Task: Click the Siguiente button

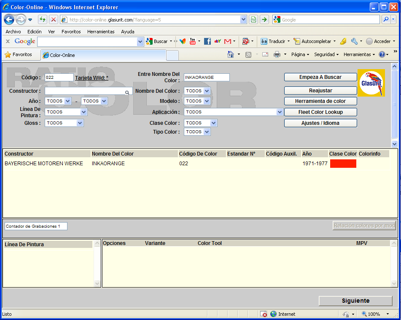Action: click(355, 301)
